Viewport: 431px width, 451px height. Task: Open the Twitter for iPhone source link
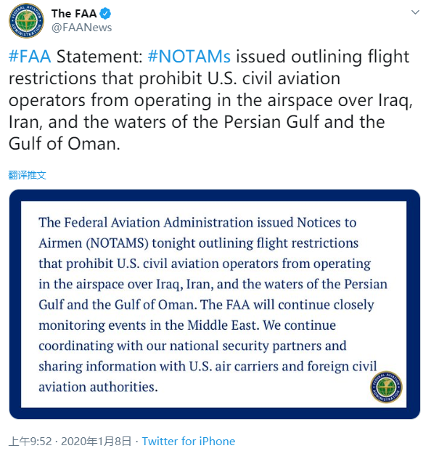coord(189,442)
